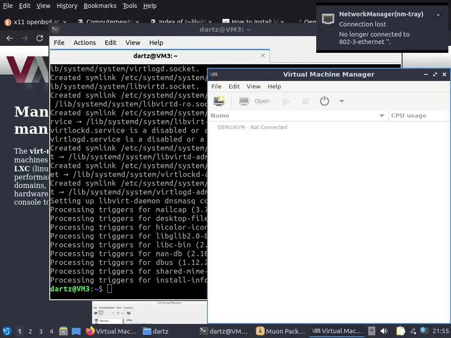Open the volume control tray icon
This screenshot has height=338, width=451.
pyautogui.click(x=384, y=331)
